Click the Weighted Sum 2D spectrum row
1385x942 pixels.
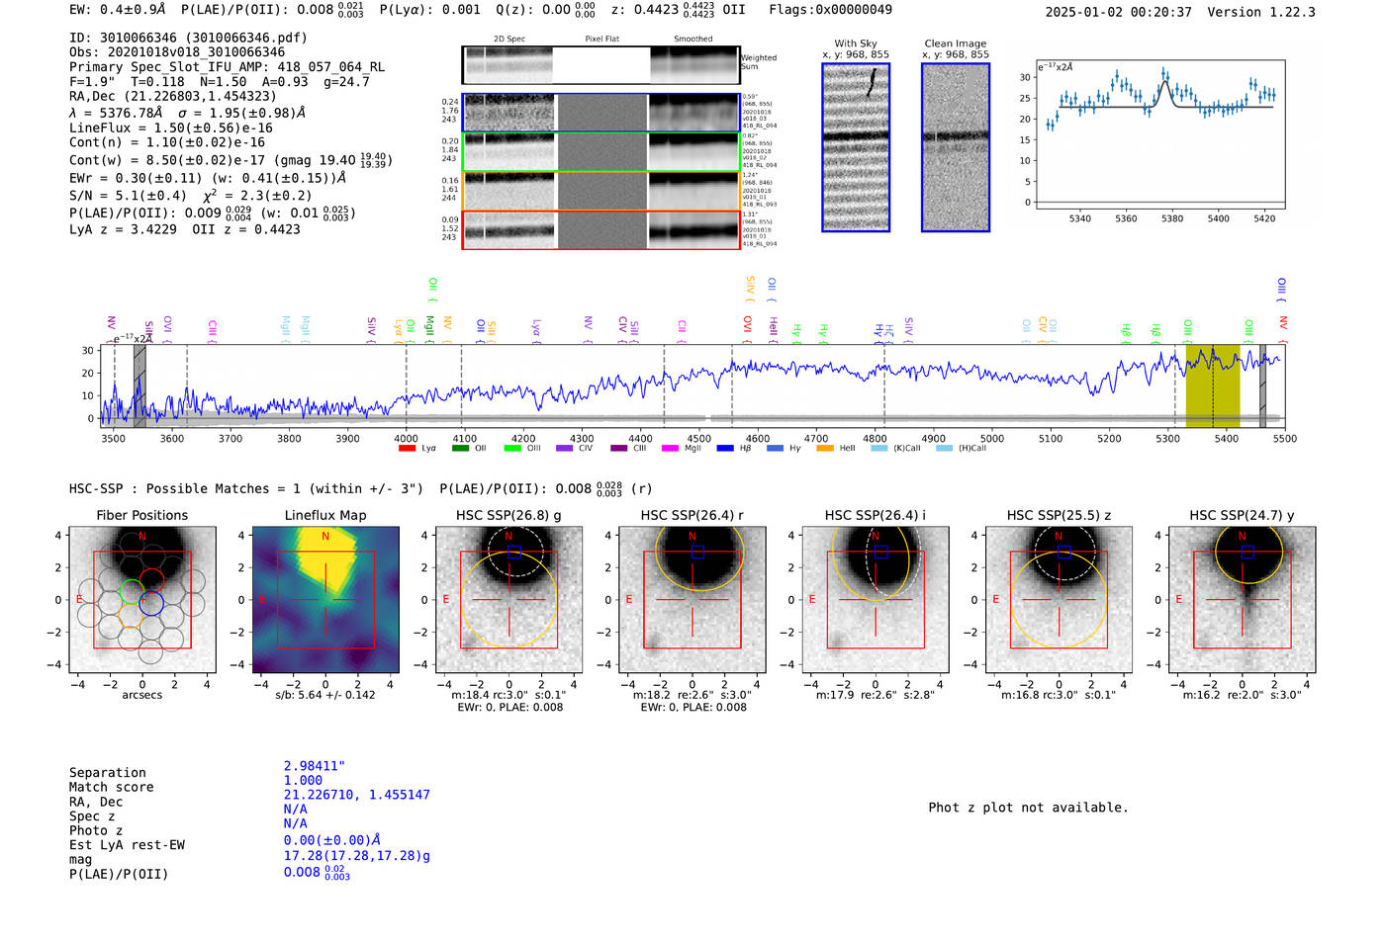click(x=601, y=65)
